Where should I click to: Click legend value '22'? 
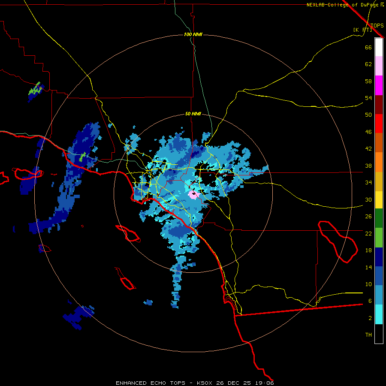coord(368,233)
